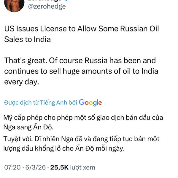Viewport: 178px width, 178px height.
Task: Open the @zerohedge handle
Action: [47, 6]
